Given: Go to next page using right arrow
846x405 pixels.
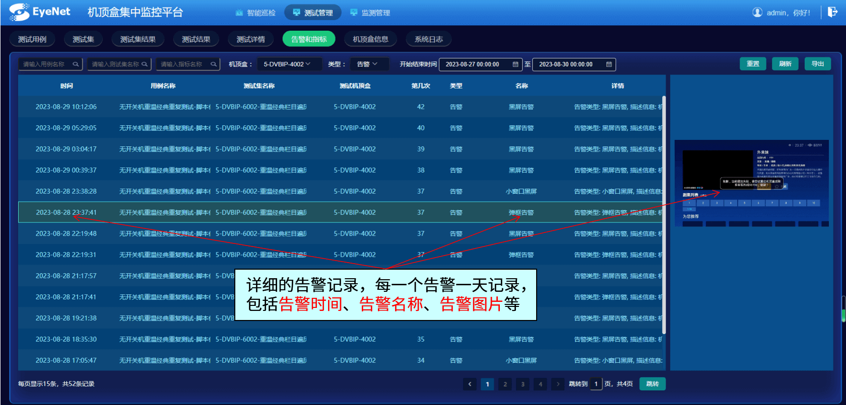Looking at the screenshot, I should [558, 384].
